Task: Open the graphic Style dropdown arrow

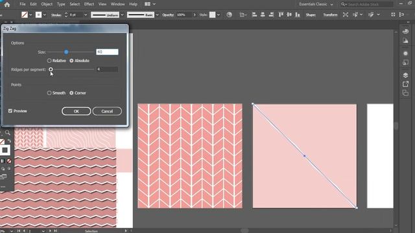Action: 219,15
